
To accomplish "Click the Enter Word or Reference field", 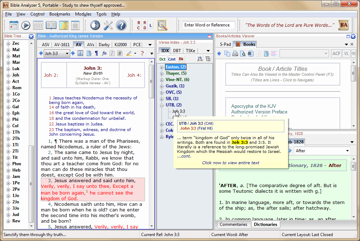I will [x=209, y=25].
